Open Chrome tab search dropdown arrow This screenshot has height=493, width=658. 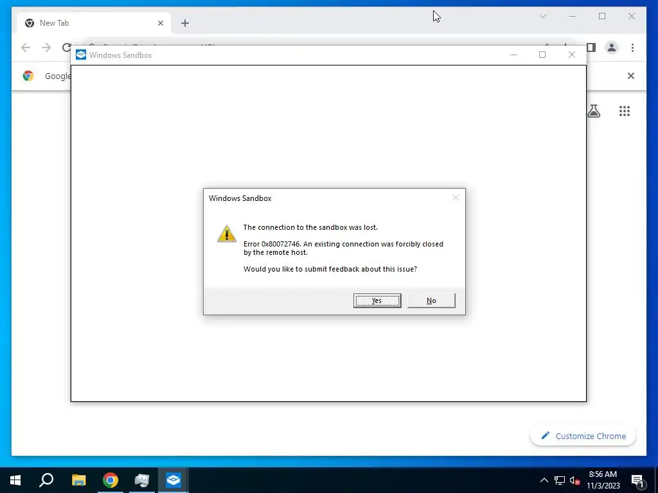pyautogui.click(x=543, y=16)
